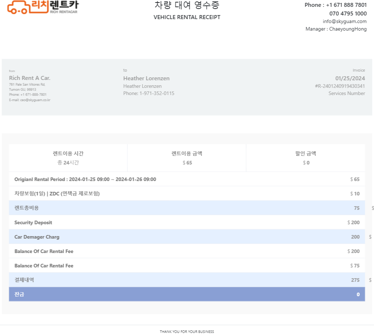Click the $ 0 discount value

click(306, 163)
